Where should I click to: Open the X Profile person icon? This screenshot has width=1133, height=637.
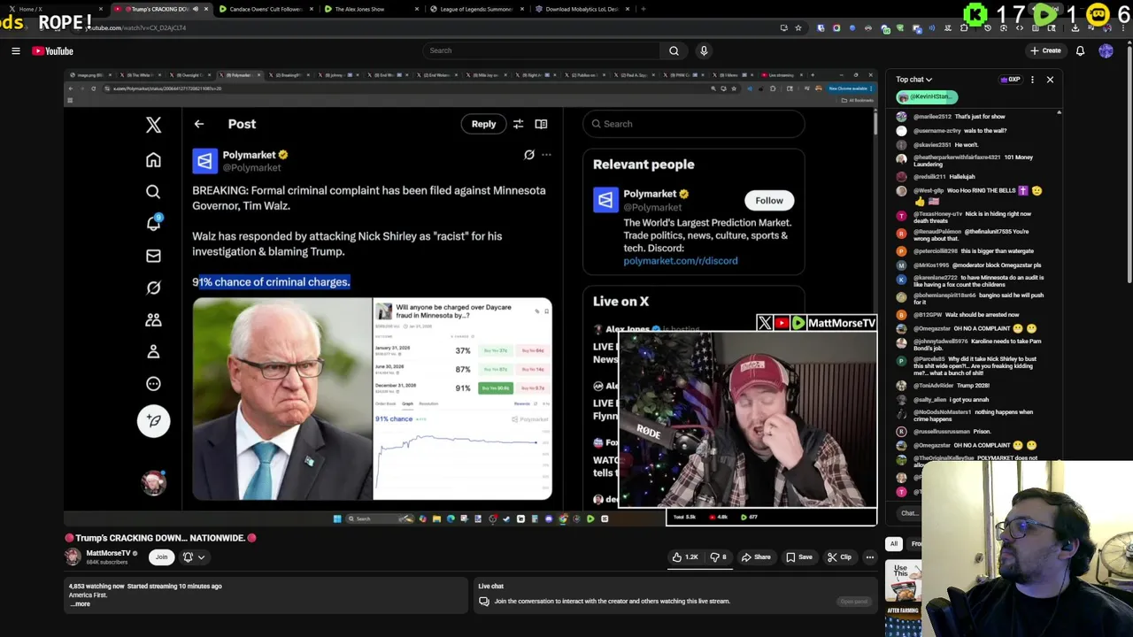click(x=153, y=351)
